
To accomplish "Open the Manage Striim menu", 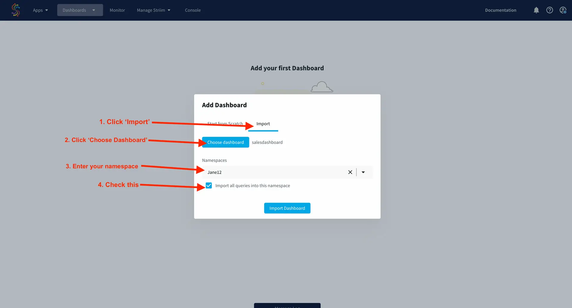I will pyautogui.click(x=153, y=10).
